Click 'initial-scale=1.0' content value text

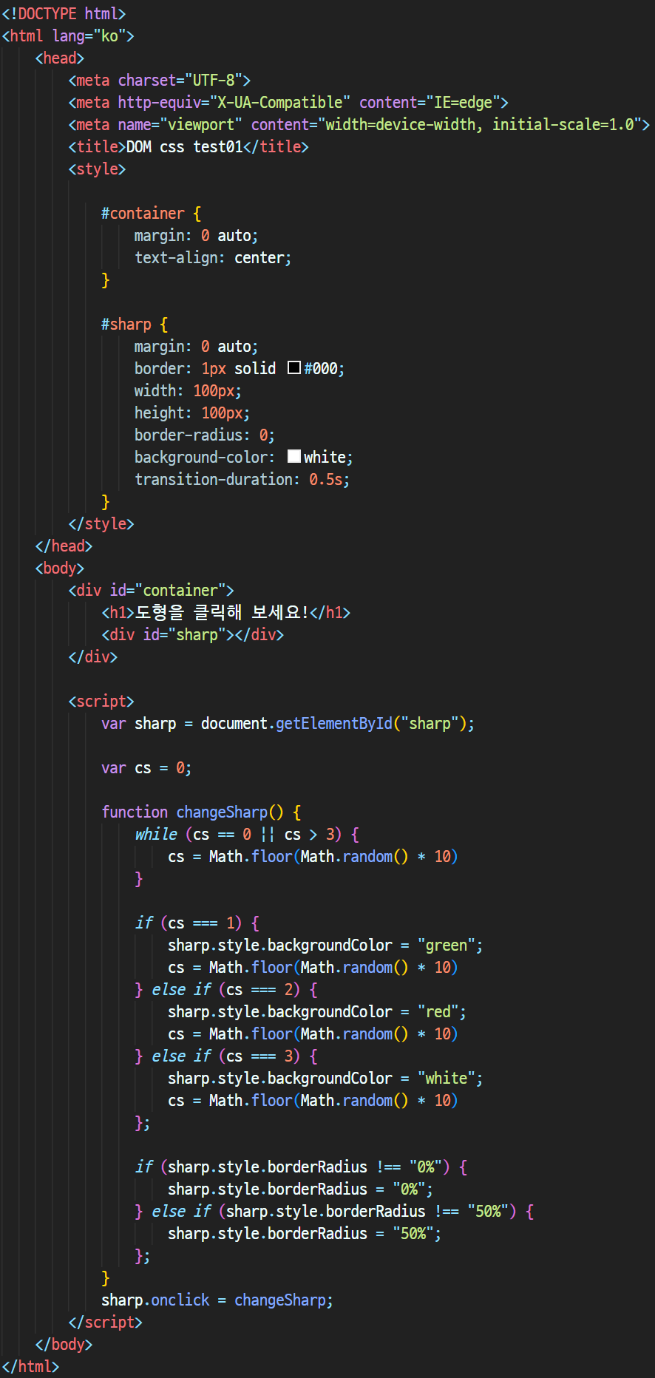pyautogui.click(x=563, y=124)
